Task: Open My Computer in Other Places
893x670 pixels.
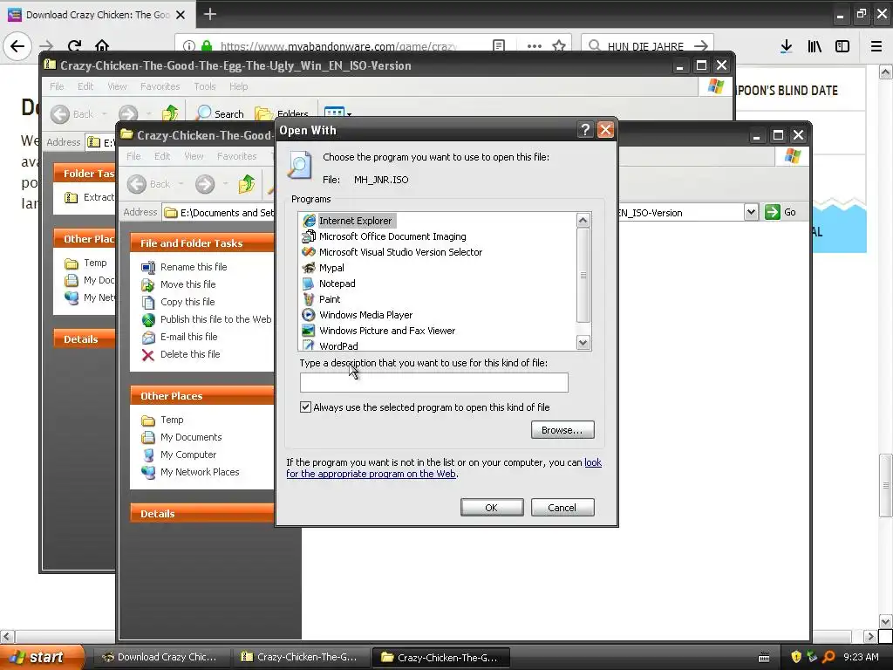Action: tap(188, 455)
